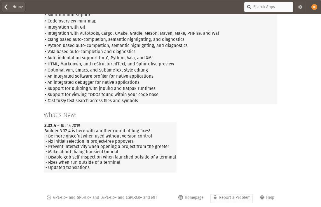Image resolution: width=321 pixels, height=207 pixels.
Task: Click the Jul 15 2019 release date
Action: click(69, 126)
